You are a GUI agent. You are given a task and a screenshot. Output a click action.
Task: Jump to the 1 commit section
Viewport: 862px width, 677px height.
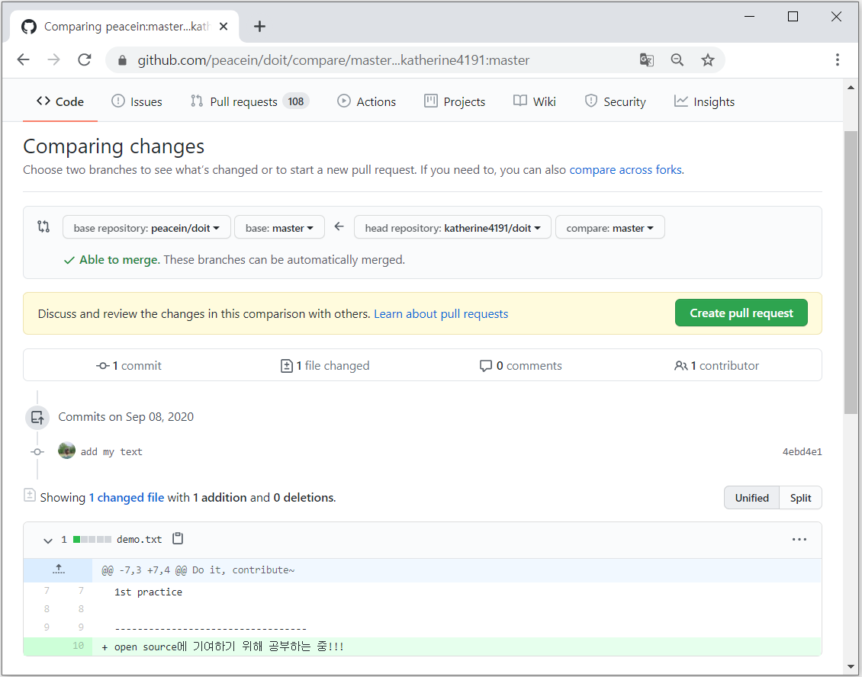(129, 365)
